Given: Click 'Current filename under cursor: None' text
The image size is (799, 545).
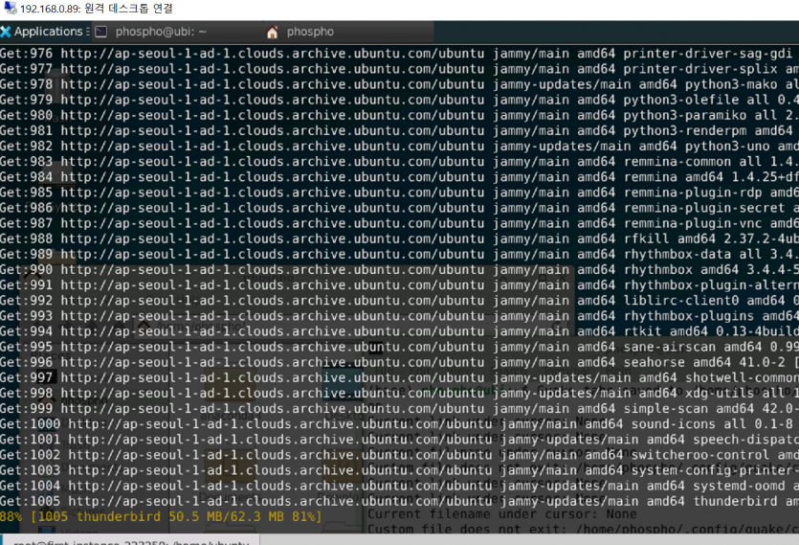Looking at the screenshot, I should click(x=502, y=514).
